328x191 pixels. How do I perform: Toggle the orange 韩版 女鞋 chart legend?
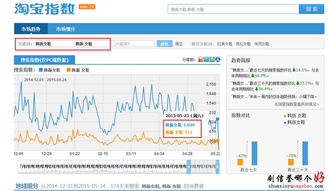tap(78, 70)
